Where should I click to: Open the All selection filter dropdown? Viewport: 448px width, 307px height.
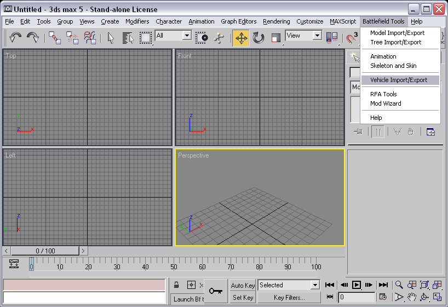point(187,36)
